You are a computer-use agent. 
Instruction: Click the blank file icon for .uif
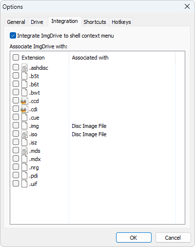(24, 184)
